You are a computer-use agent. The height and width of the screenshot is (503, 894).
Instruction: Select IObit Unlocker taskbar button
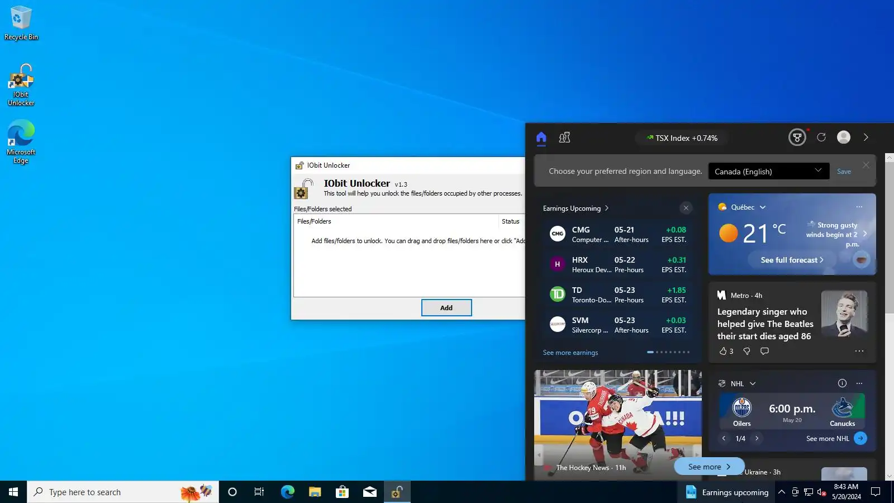pos(397,492)
